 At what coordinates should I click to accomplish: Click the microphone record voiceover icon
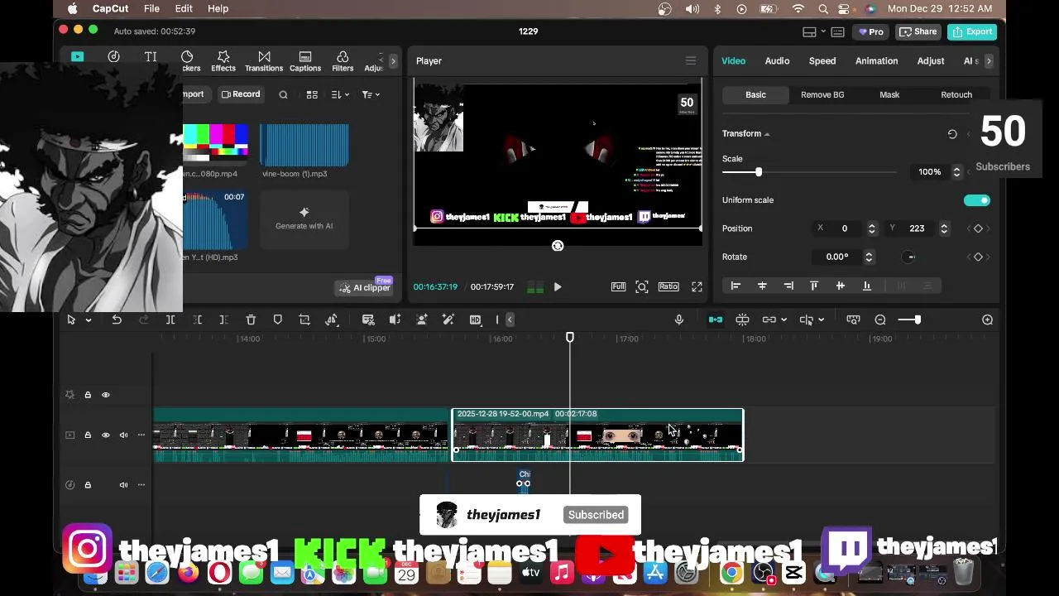click(679, 320)
